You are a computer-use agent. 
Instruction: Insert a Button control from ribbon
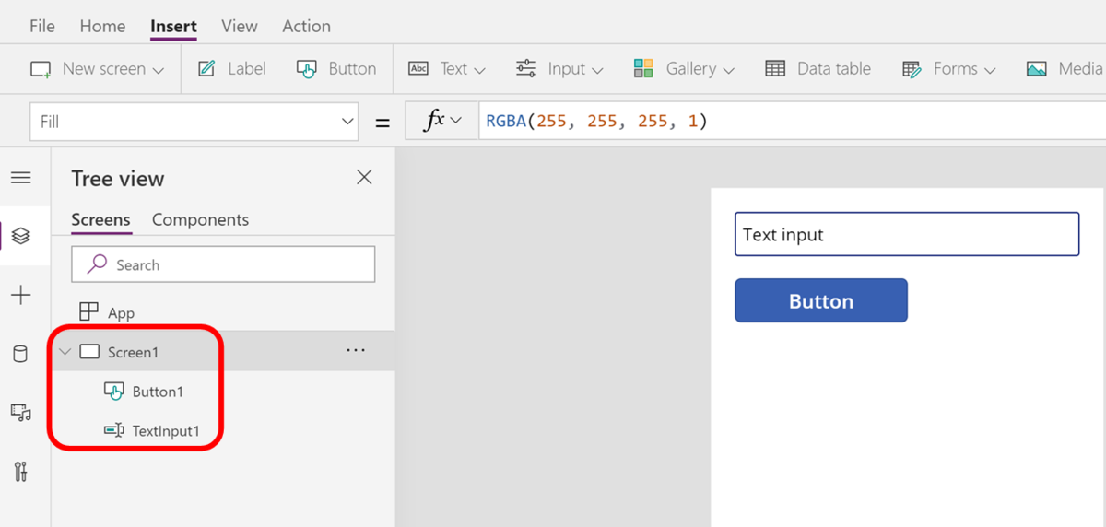tap(335, 68)
